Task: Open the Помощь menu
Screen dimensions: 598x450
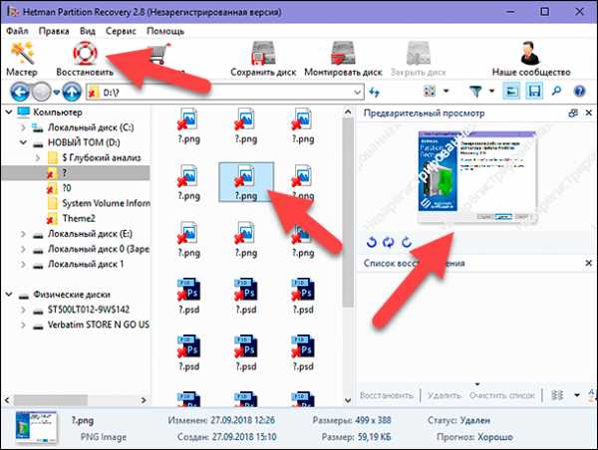Action: click(x=165, y=31)
